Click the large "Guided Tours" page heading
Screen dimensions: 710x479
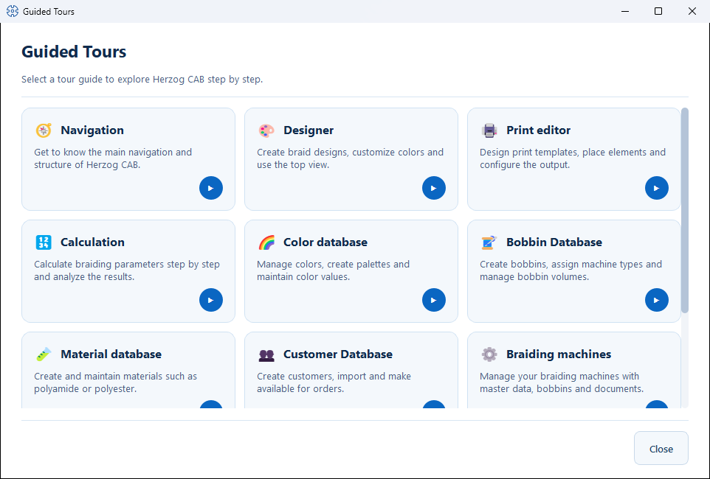[x=74, y=52]
